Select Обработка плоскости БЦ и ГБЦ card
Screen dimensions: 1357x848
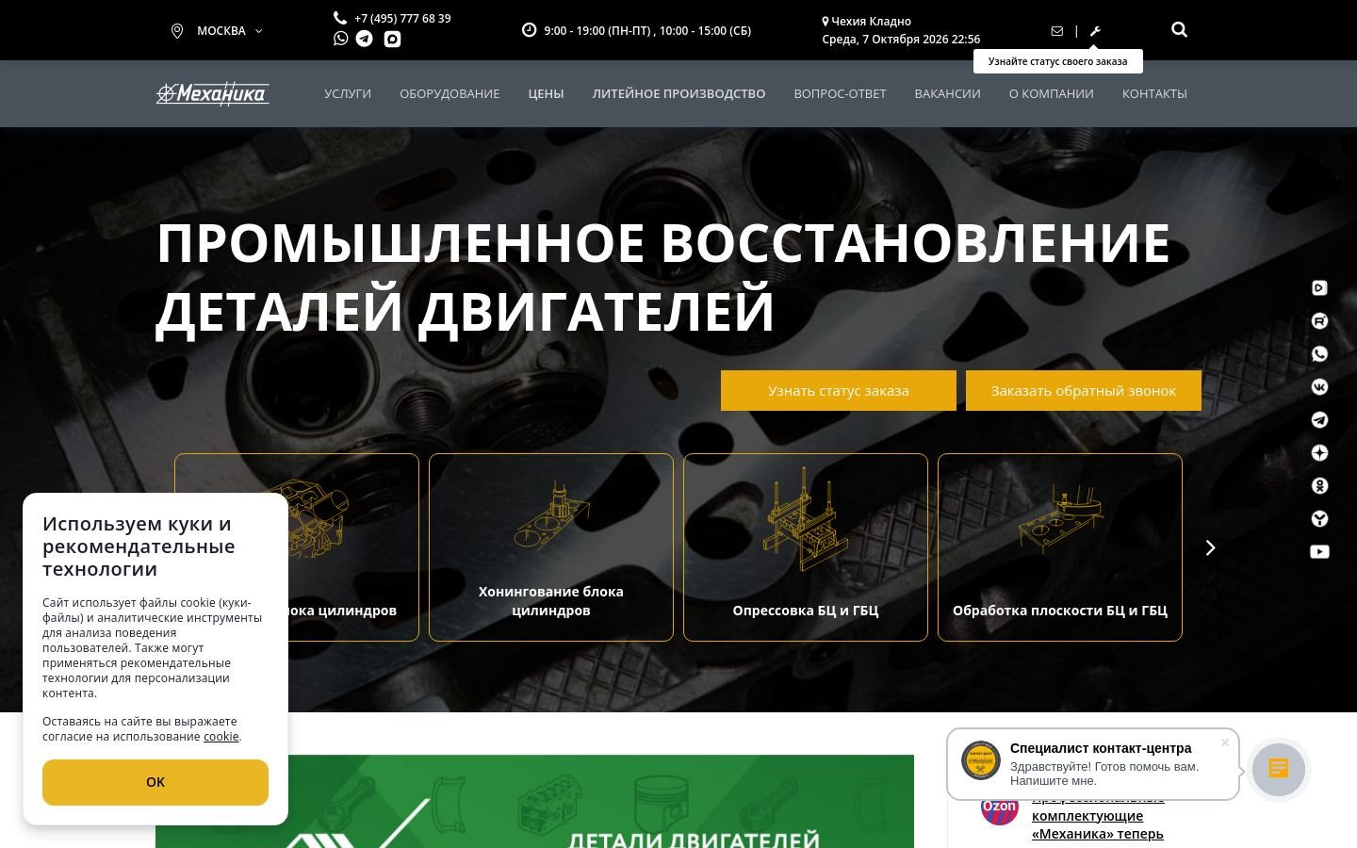pyautogui.click(x=1060, y=547)
